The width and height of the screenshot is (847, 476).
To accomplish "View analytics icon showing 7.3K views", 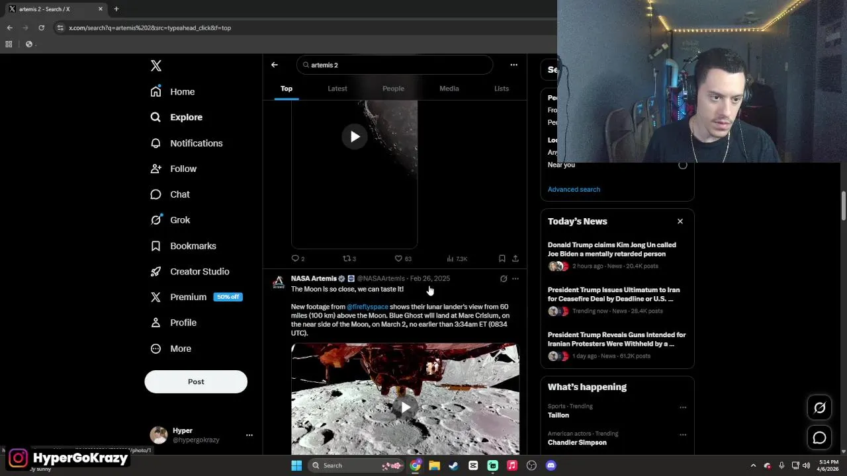I will point(457,258).
